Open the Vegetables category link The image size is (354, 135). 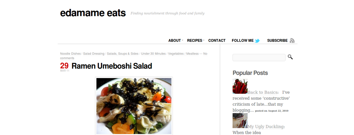point(176,54)
